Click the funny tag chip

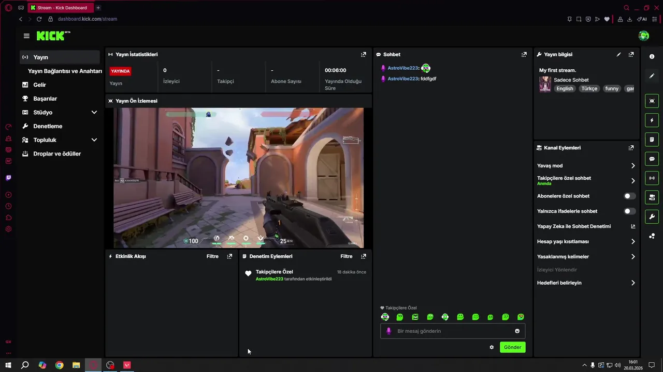[x=612, y=89]
